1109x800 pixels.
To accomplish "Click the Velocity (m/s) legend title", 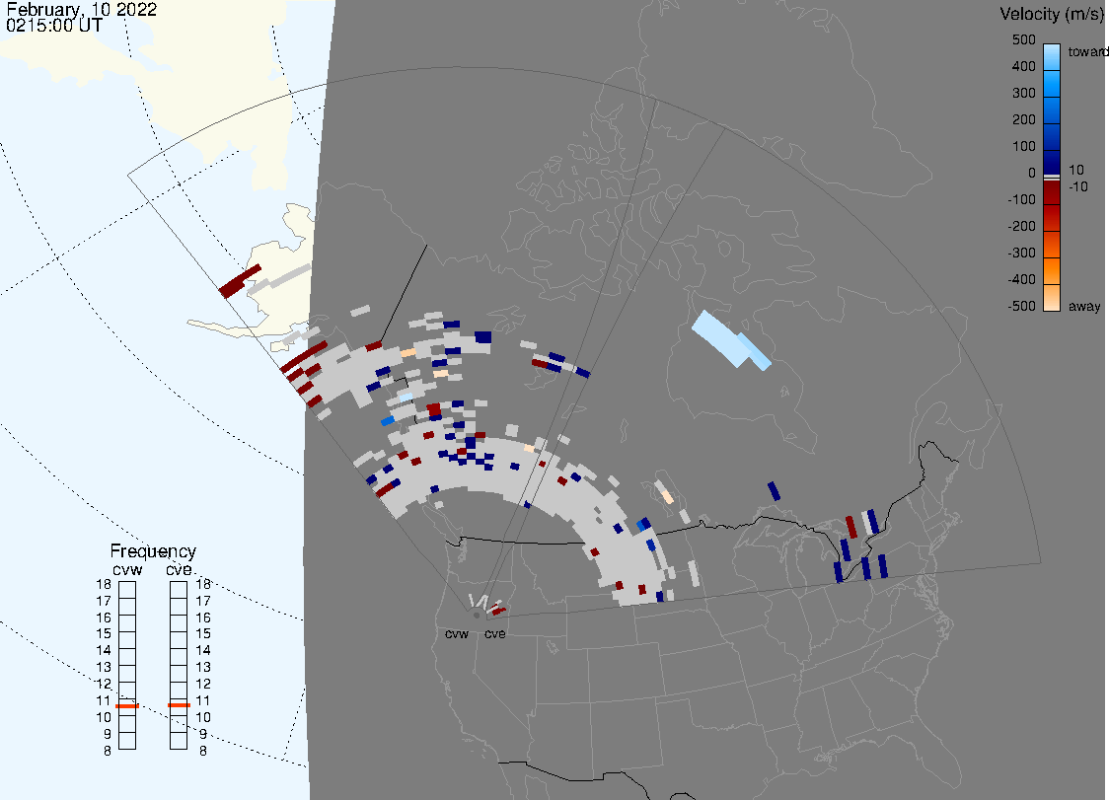I will [1053, 14].
